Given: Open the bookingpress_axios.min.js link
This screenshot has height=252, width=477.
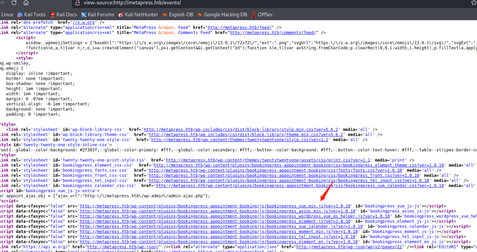Looking at the screenshot, I should 217,212.
